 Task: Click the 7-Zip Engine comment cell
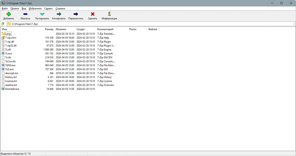[104, 50]
